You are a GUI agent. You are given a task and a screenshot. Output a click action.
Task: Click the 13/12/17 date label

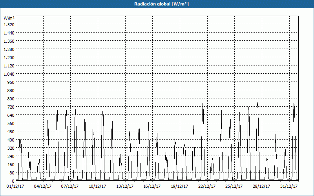tap(125, 186)
